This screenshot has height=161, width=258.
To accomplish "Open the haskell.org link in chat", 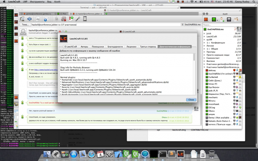I will (x=46, y=70).
